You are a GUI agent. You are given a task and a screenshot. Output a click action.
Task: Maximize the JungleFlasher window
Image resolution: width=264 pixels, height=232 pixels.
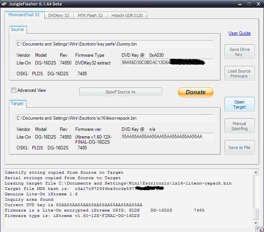pos(249,4)
